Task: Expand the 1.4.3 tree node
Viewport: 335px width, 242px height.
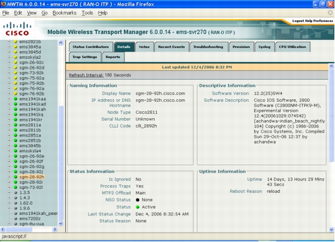Action: click(x=9, y=198)
